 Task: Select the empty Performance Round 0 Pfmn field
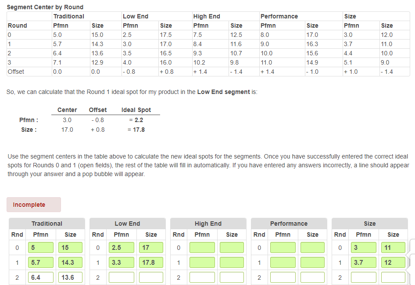click(283, 247)
